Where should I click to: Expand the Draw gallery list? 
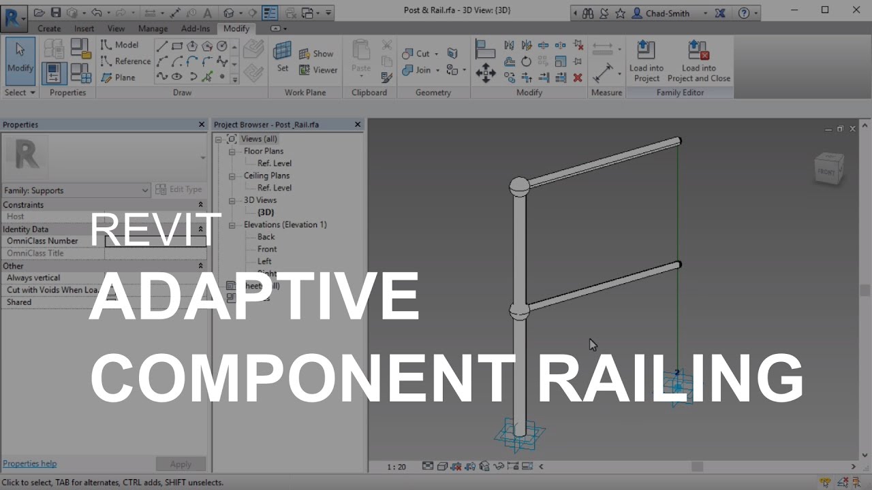coord(234,79)
